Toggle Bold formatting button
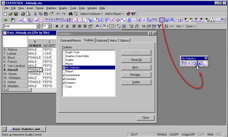Viewport: 228px width, 137px height. 57,26
